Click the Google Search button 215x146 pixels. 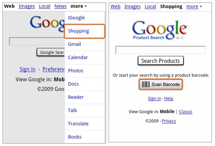pyautogui.click(x=51, y=52)
